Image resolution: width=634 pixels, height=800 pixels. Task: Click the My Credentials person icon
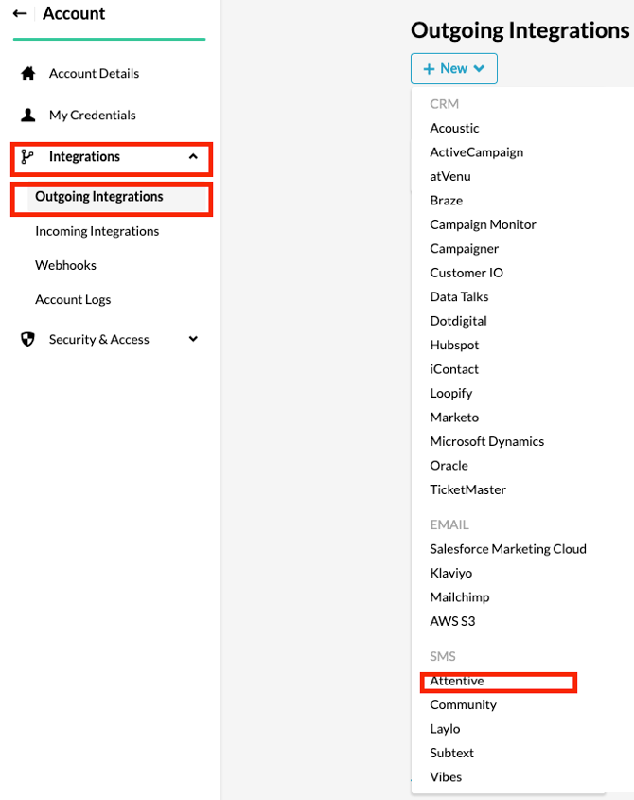28,116
